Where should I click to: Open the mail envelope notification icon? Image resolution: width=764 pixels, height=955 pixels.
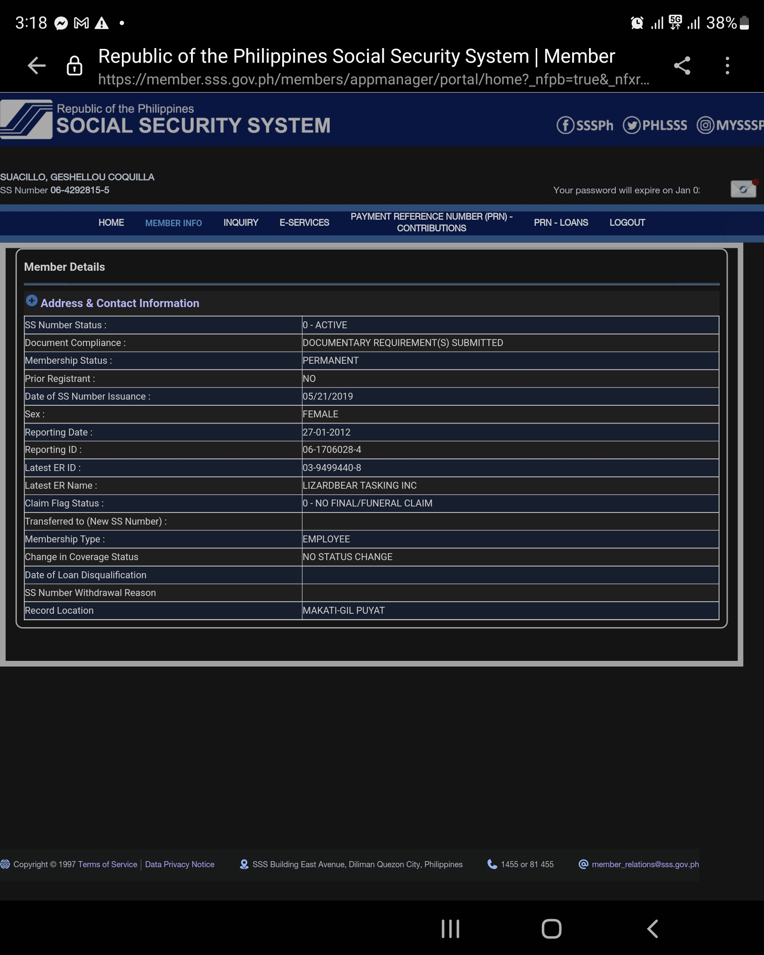743,189
